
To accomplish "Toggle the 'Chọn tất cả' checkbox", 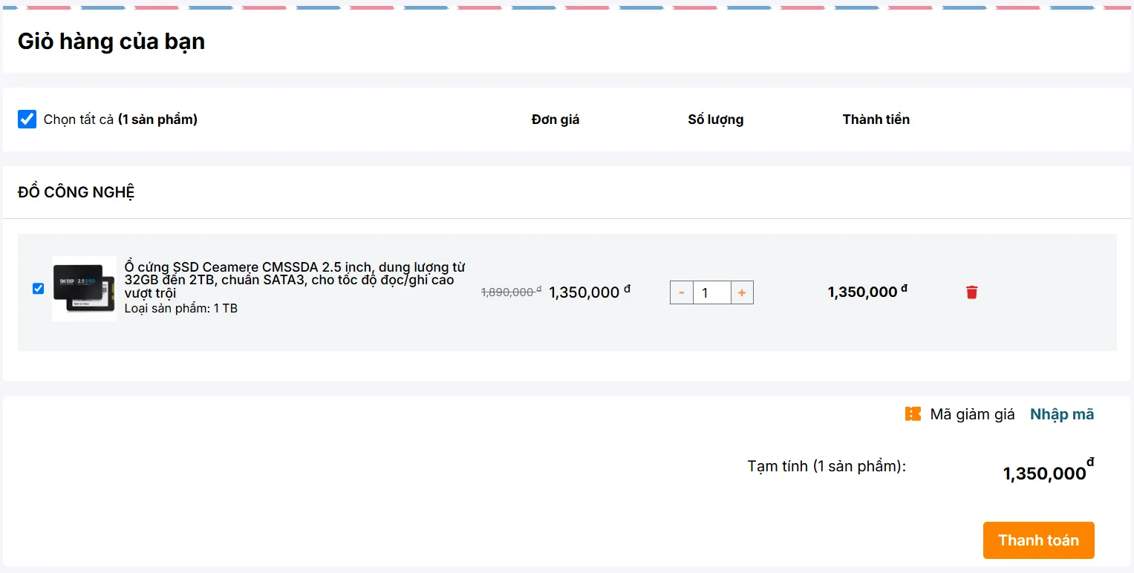I will (x=27, y=119).
